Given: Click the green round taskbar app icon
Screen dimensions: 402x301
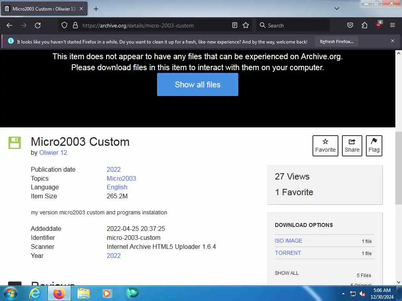Looking at the screenshot, I should click(132, 293).
